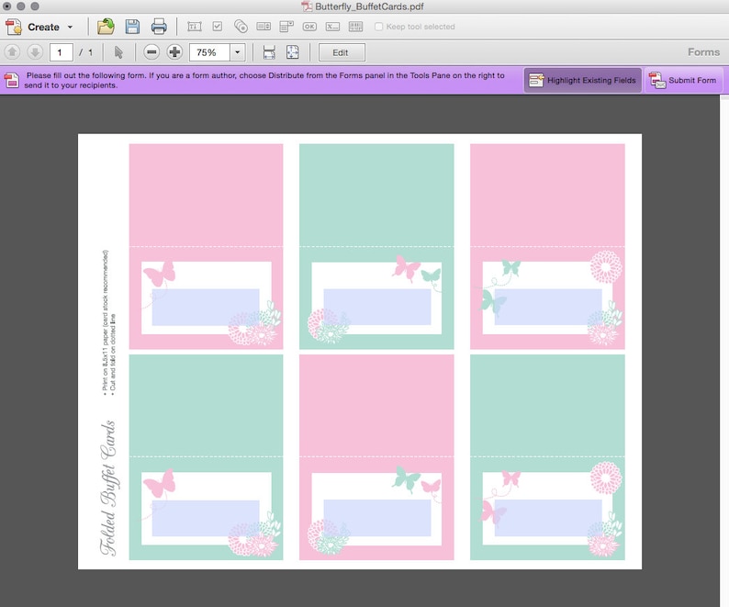
Task: Open the zoom level dropdown arrow
Action: (x=238, y=52)
